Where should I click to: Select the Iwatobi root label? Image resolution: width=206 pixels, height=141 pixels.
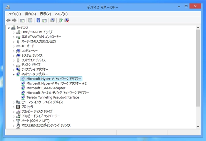tap(22, 27)
